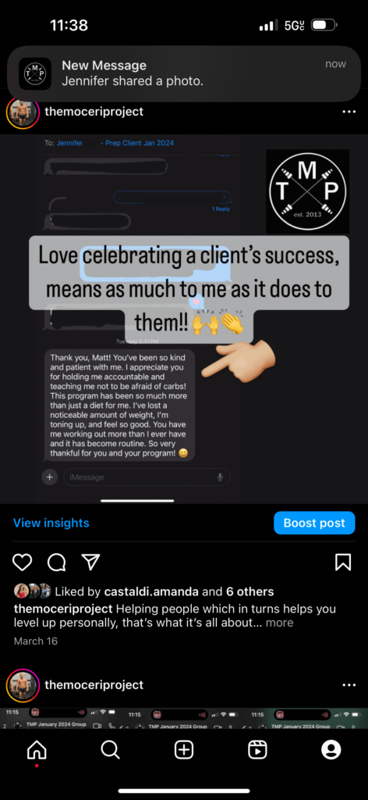This screenshot has height=800, width=368.
Task: Expand the caption with the more link
Action: (x=279, y=623)
